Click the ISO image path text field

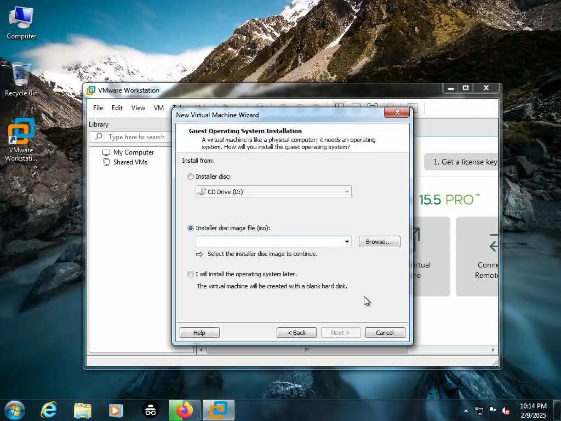coord(269,242)
